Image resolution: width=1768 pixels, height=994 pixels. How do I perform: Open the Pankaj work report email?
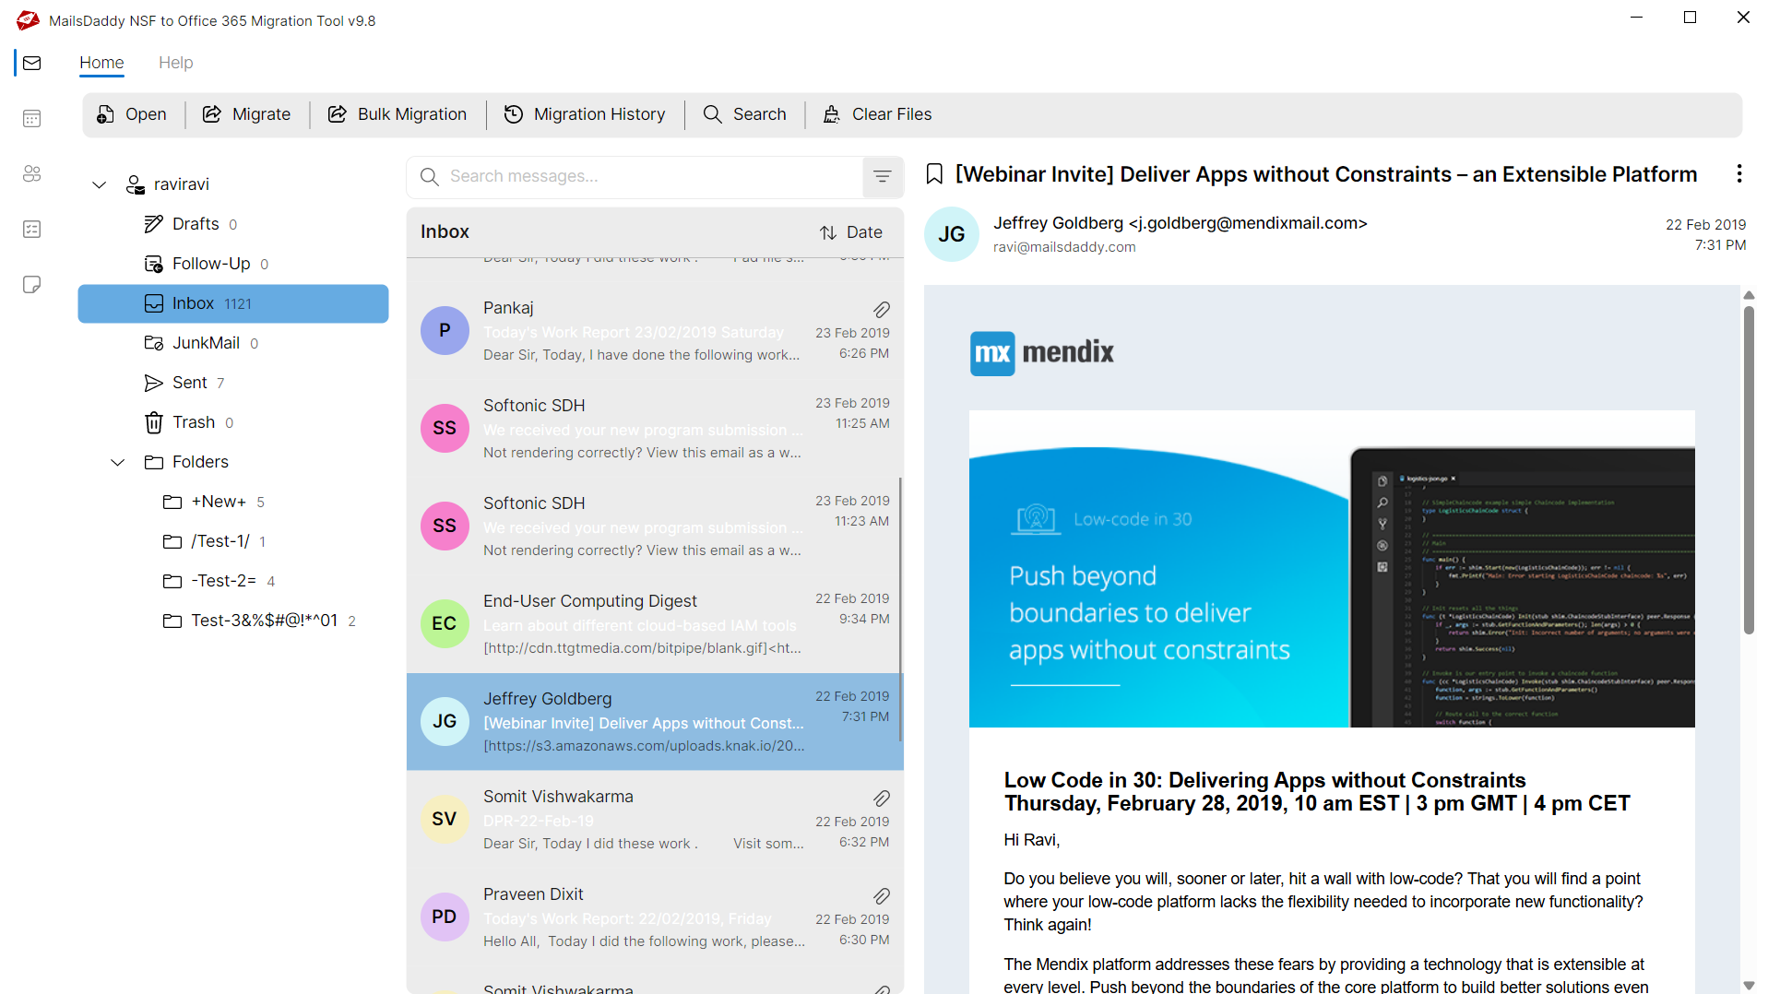(655, 331)
